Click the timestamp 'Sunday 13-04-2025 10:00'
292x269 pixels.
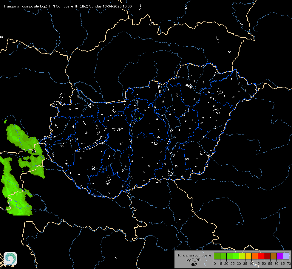tap(110, 6)
